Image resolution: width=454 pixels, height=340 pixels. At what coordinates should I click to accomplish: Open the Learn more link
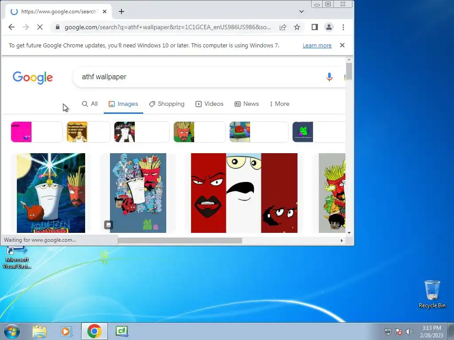pos(317,46)
